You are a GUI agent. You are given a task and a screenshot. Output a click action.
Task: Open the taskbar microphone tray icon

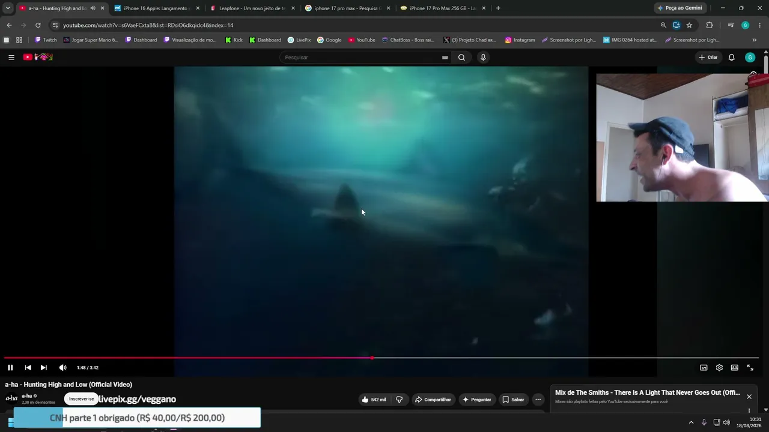pyautogui.click(x=704, y=422)
